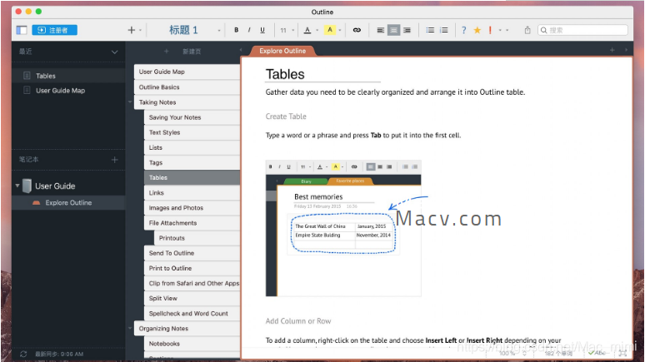Screen dimensions: 645x362
Task: Toggle bold formatting
Action: pos(236,30)
